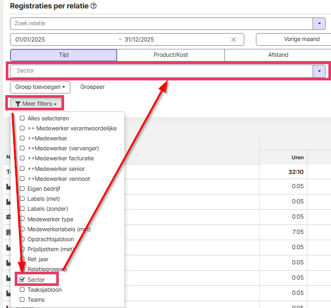331x308 pixels.
Task: Select the Afstand tab
Action: point(278,55)
